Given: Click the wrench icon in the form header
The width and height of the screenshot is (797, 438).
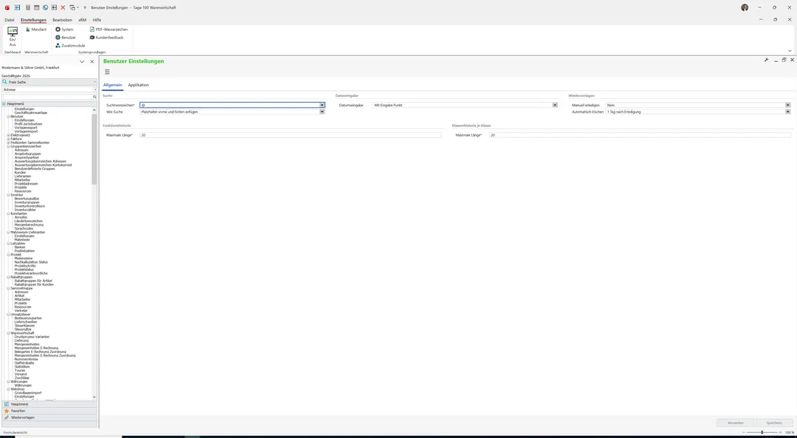Looking at the screenshot, I should click(x=766, y=60).
